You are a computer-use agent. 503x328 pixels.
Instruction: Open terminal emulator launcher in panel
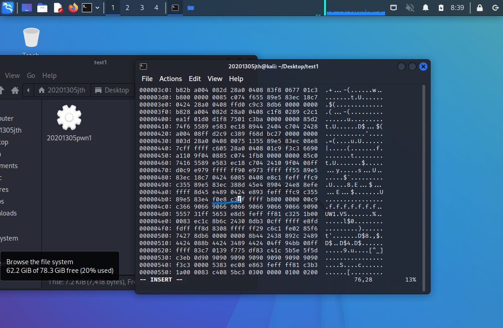click(87, 7)
